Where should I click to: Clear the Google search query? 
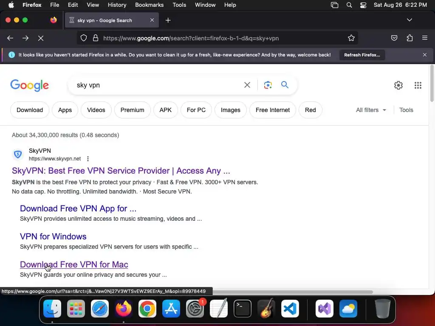click(x=247, y=85)
